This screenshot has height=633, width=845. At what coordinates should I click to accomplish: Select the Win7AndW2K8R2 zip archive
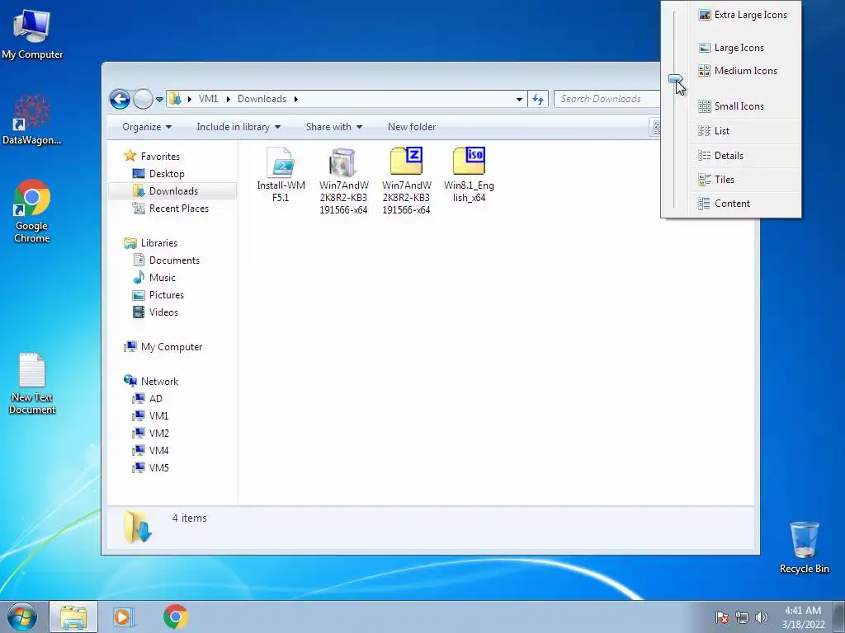[x=406, y=181]
